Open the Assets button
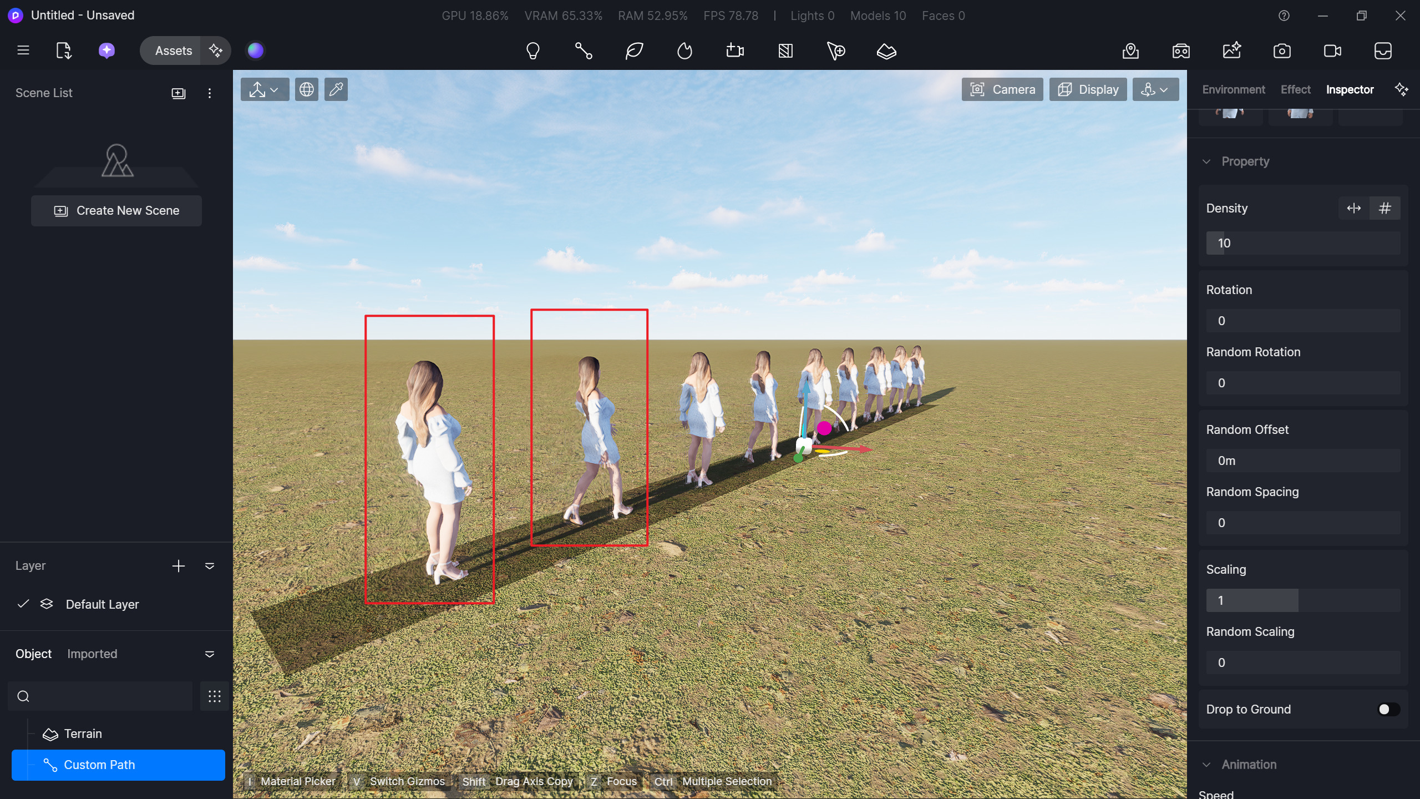Image resolution: width=1420 pixels, height=799 pixels. (173, 50)
